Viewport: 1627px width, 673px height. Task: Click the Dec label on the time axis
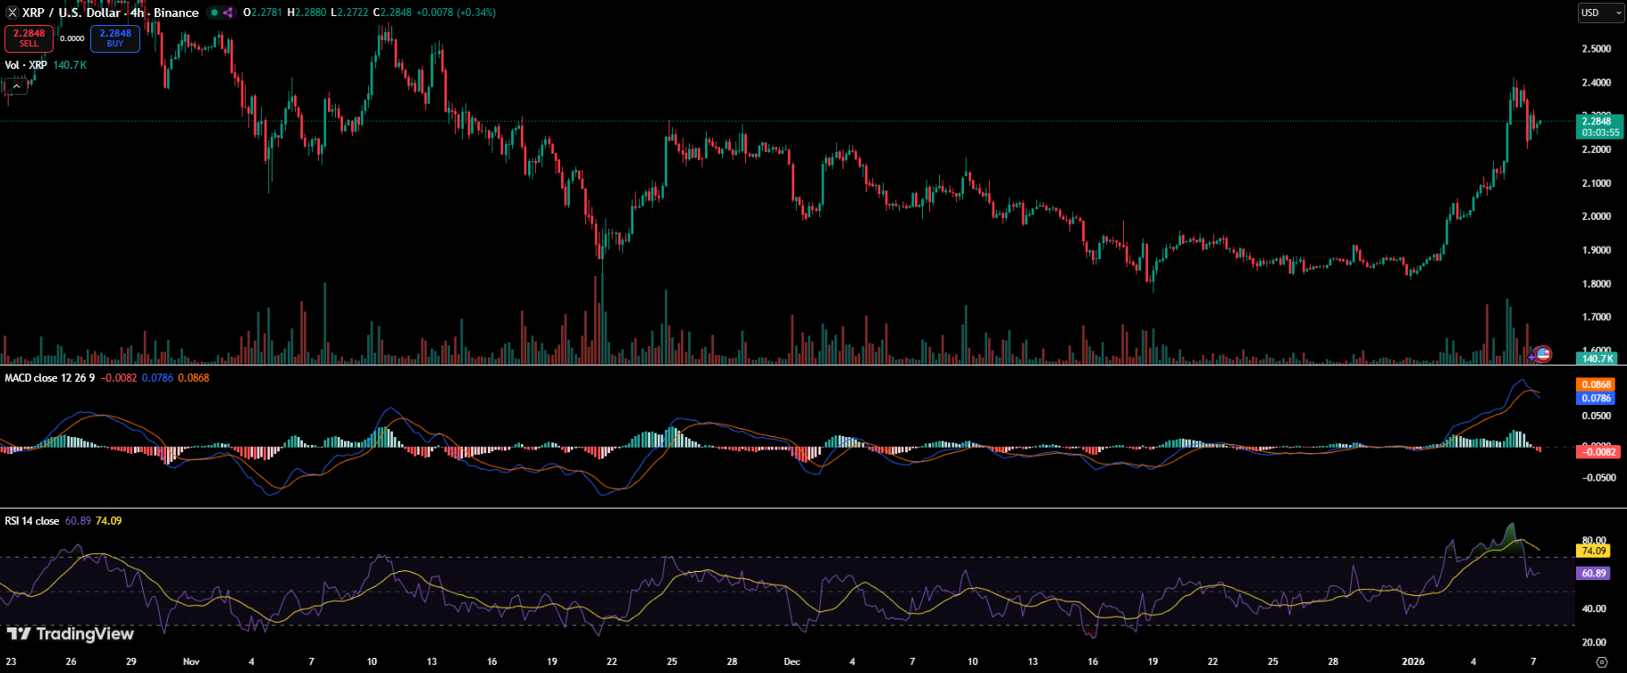click(x=792, y=662)
